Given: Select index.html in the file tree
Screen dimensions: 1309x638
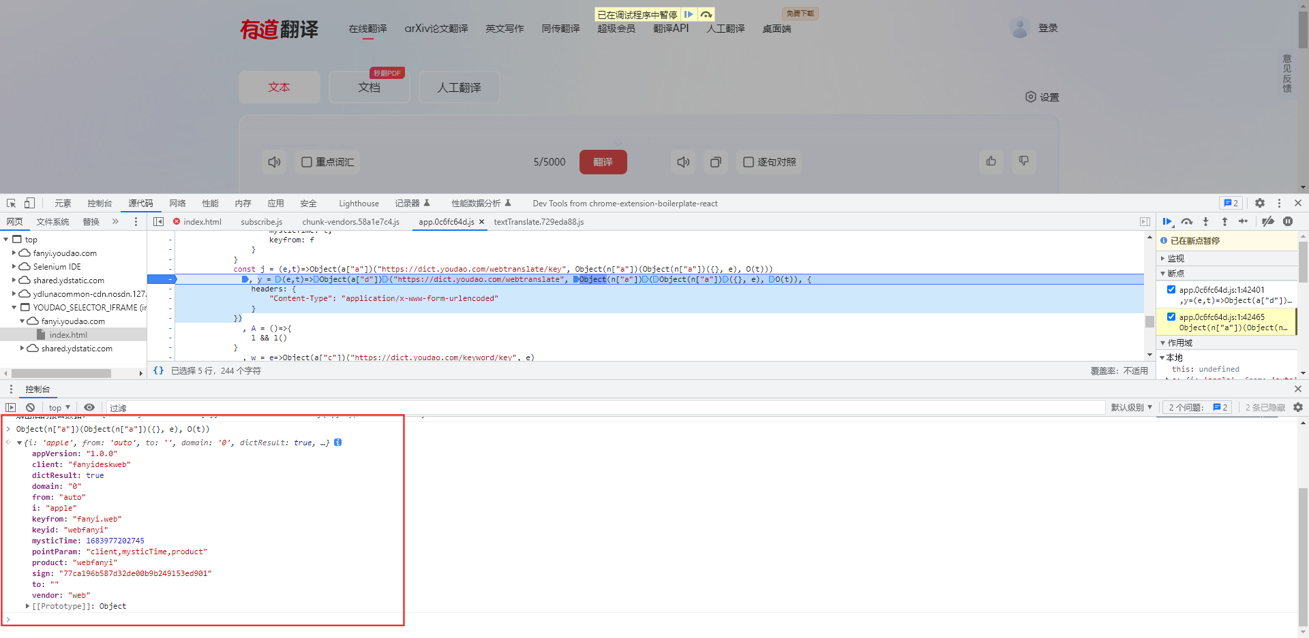Looking at the screenshot, I should click(68, 335).
